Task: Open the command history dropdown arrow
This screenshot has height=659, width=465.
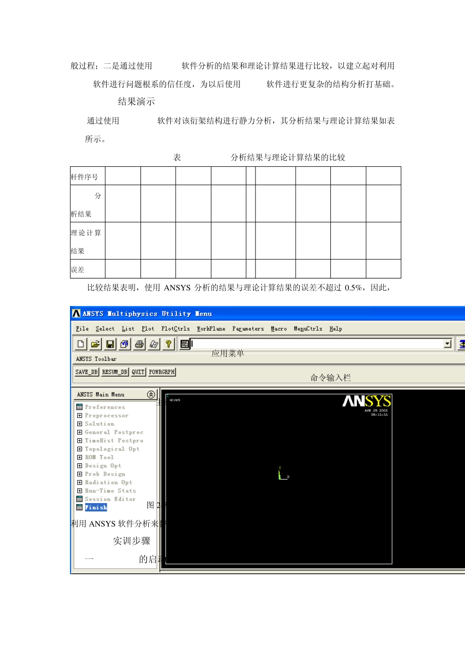Action: point(447,344)
